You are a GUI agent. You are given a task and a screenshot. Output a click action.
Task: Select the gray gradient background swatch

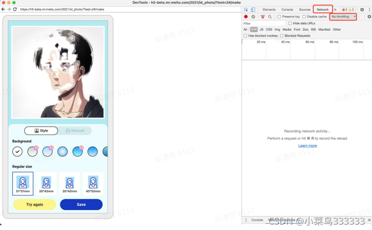click(x=32, y=151)
